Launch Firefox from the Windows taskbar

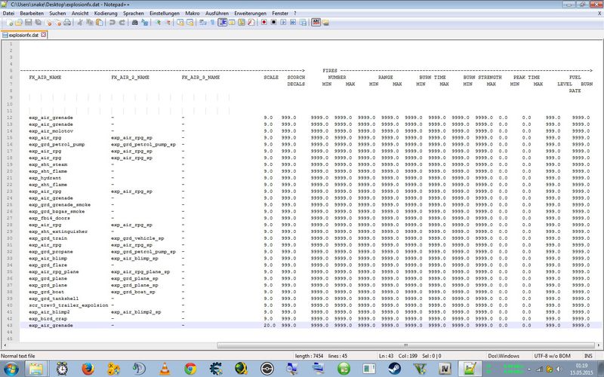point(87,367)
